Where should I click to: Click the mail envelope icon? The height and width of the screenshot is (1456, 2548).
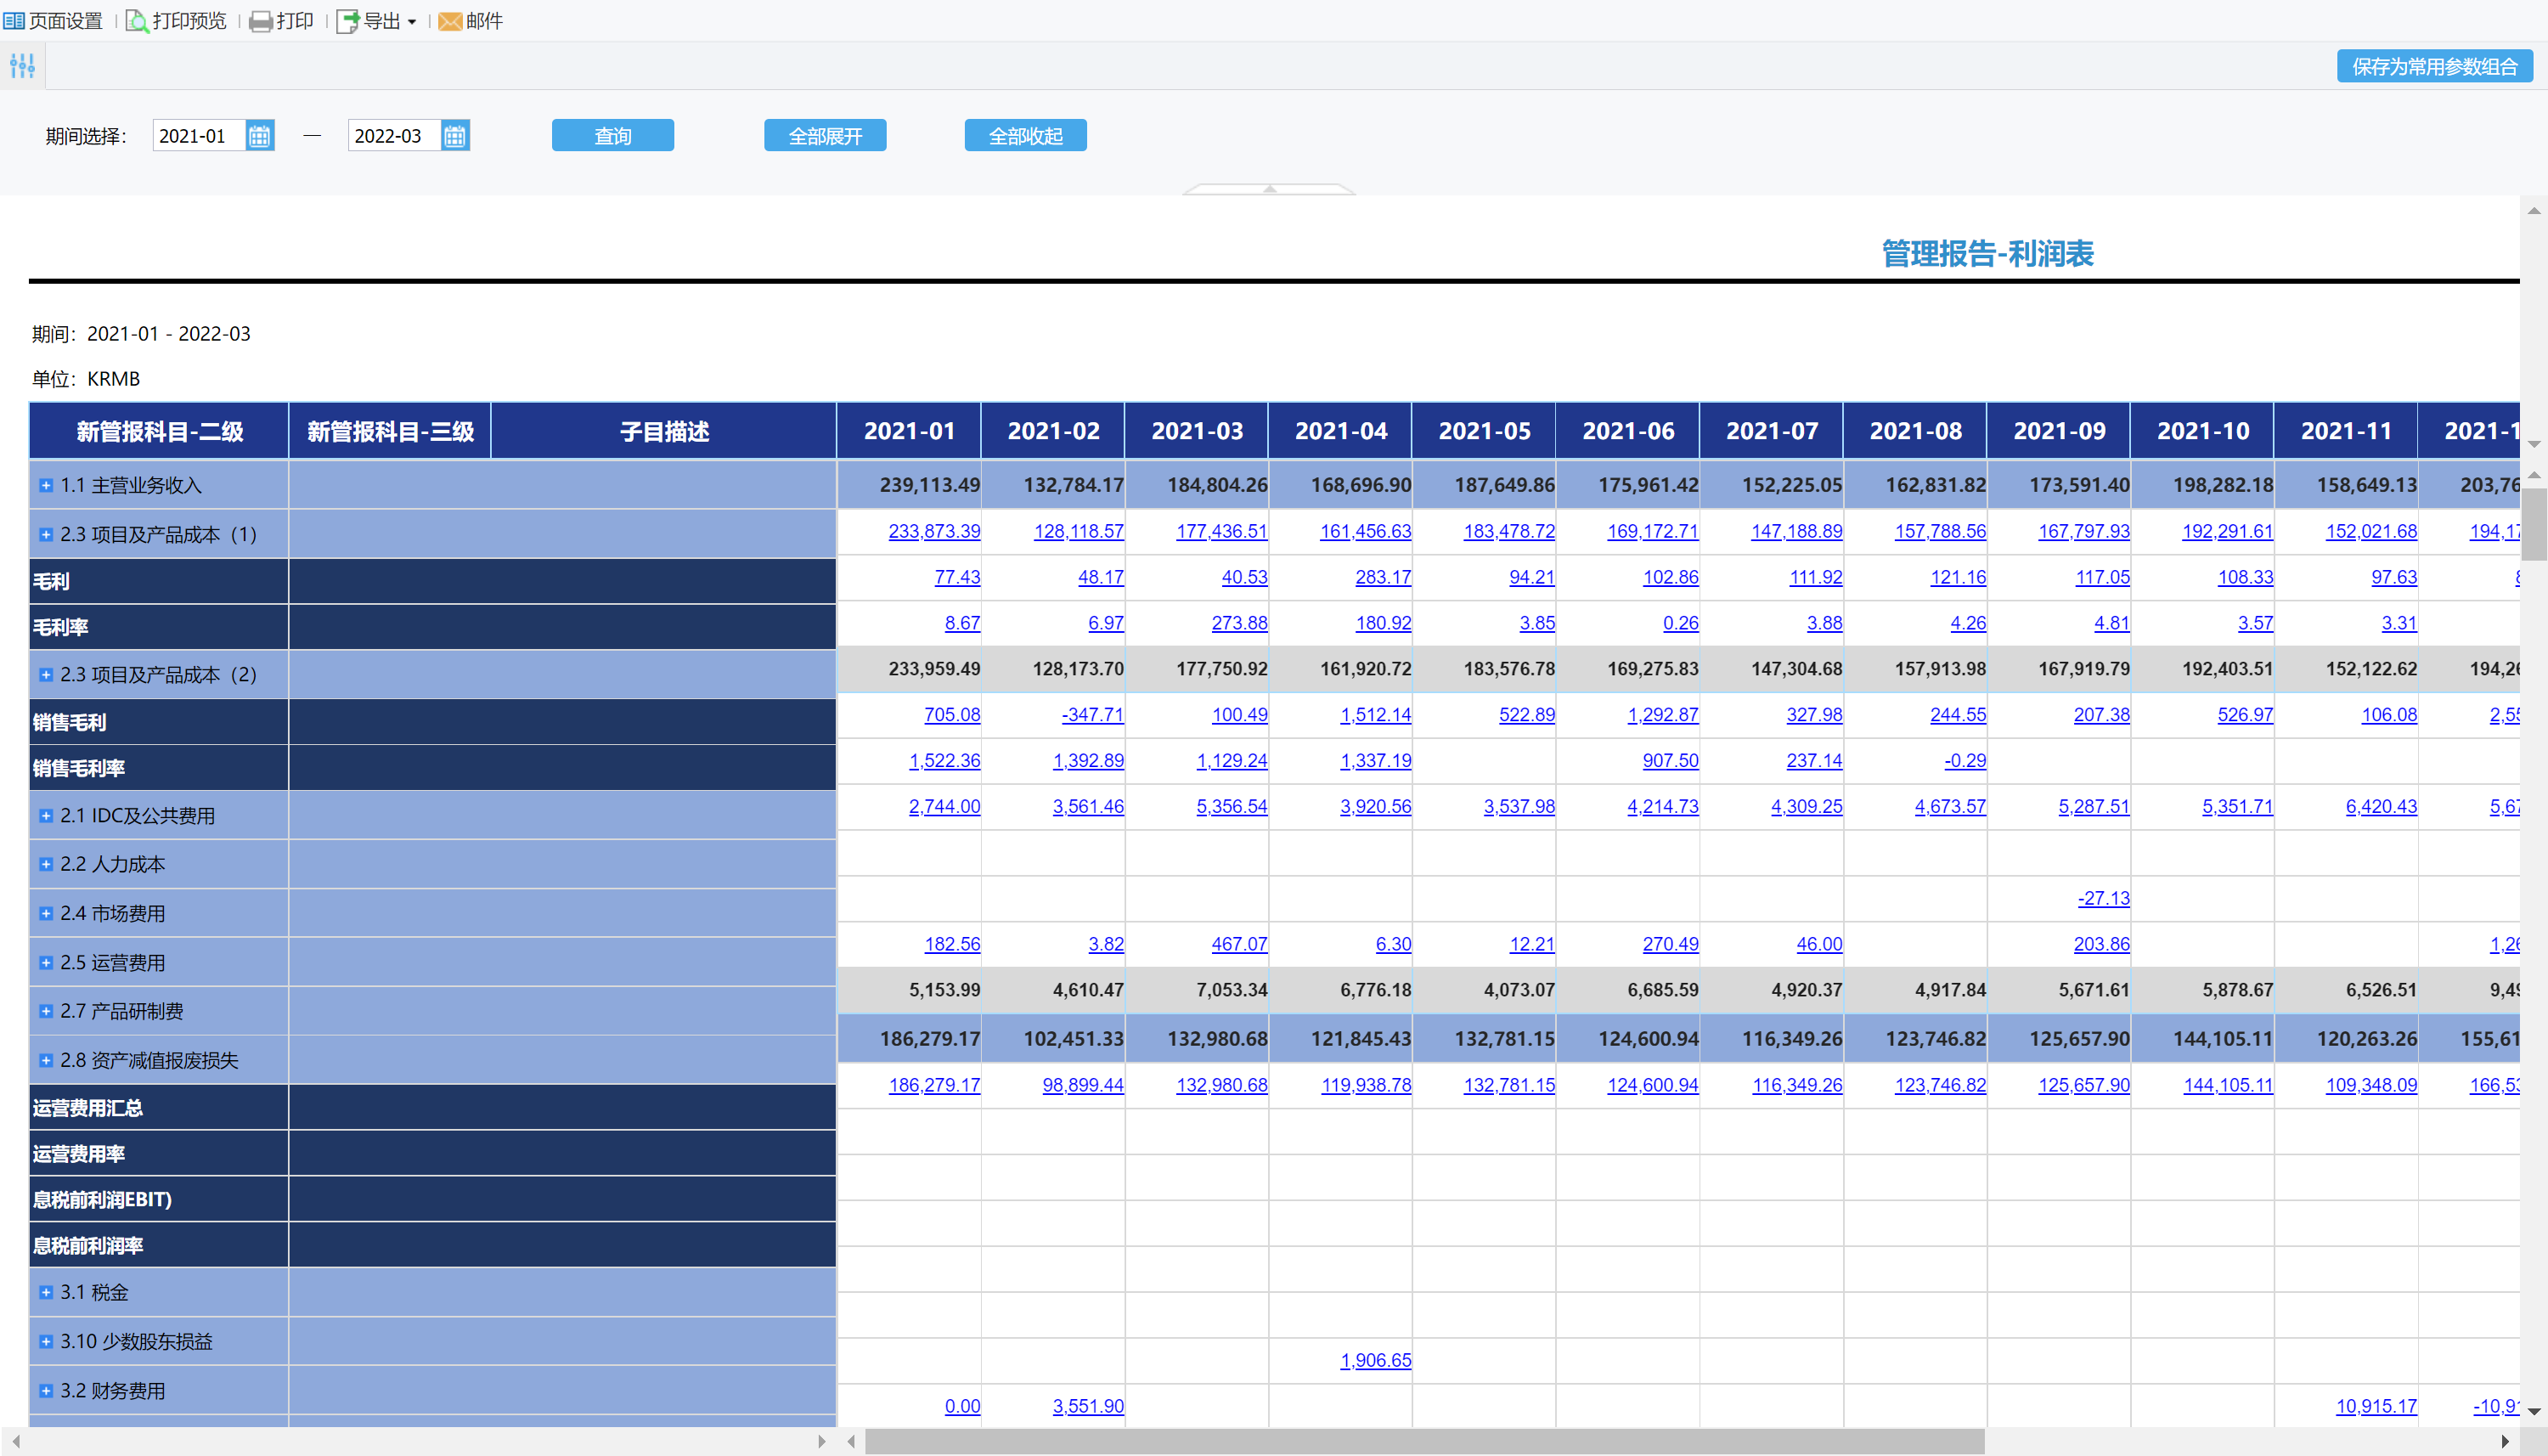point(450,21)
